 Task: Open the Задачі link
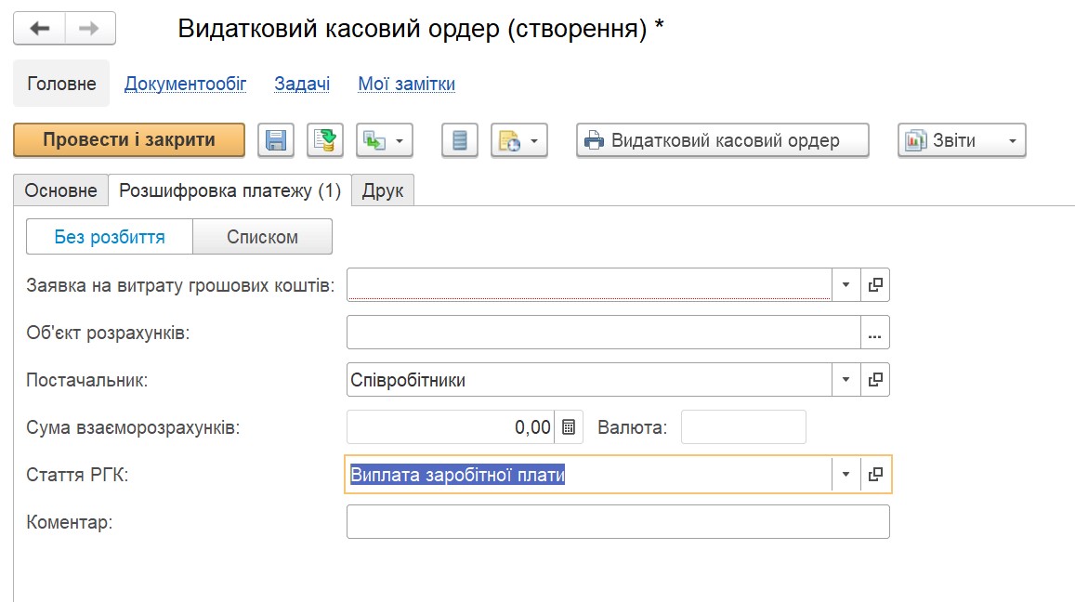click(302, 84)
